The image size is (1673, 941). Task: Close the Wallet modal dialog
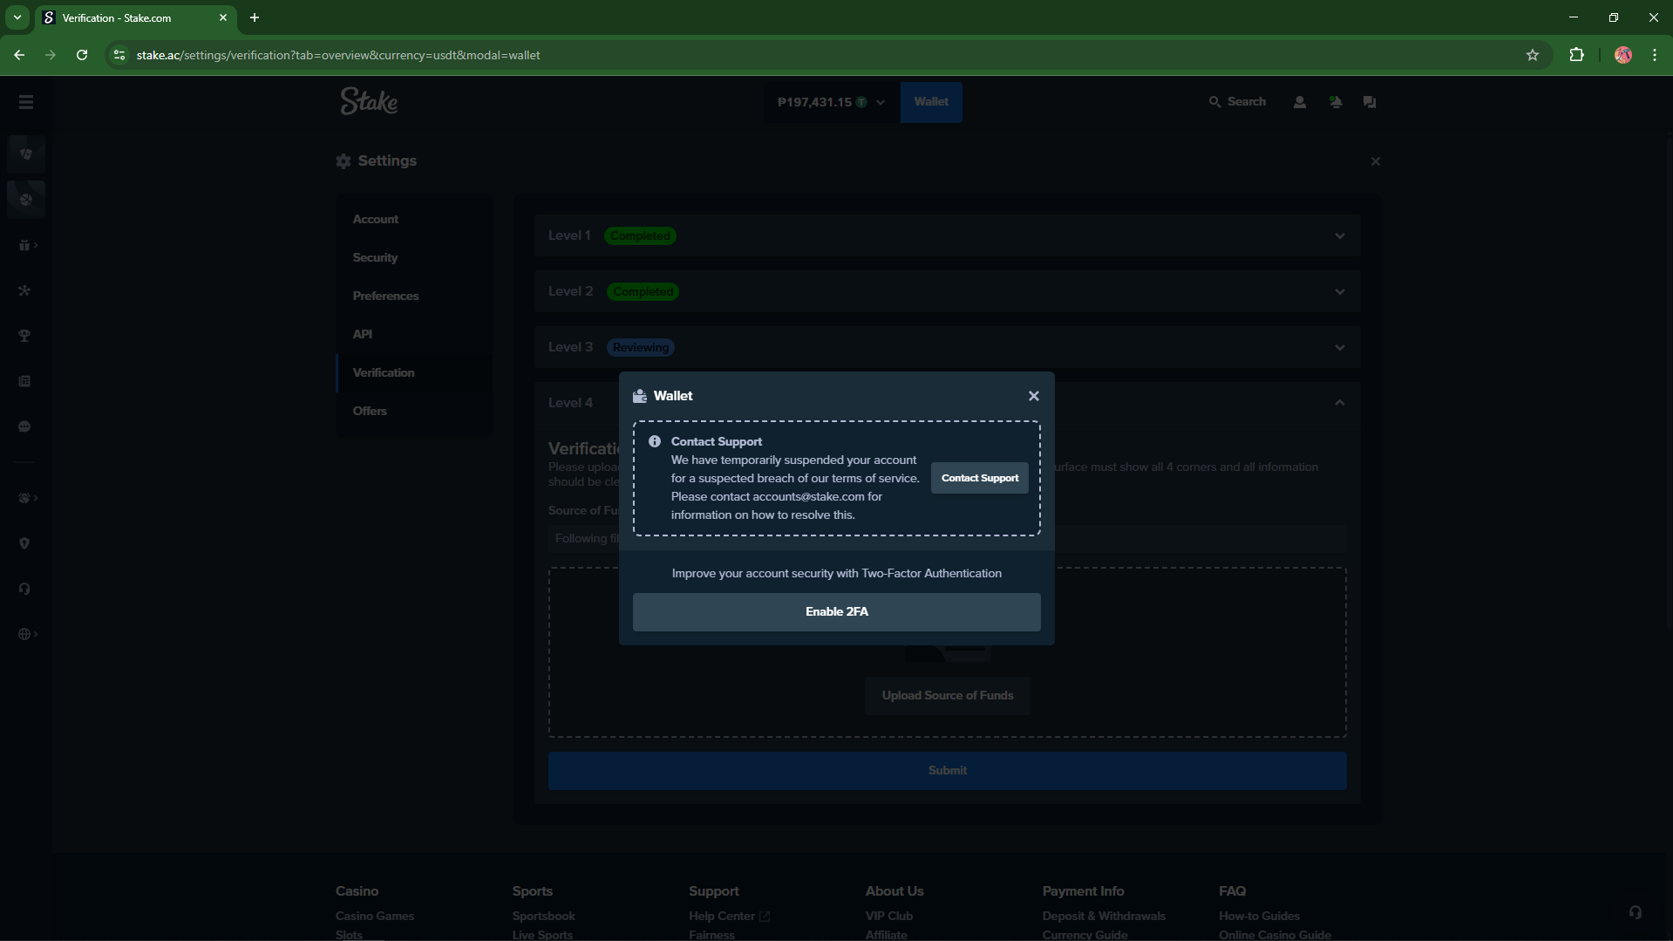click(x=1033, y=396)
